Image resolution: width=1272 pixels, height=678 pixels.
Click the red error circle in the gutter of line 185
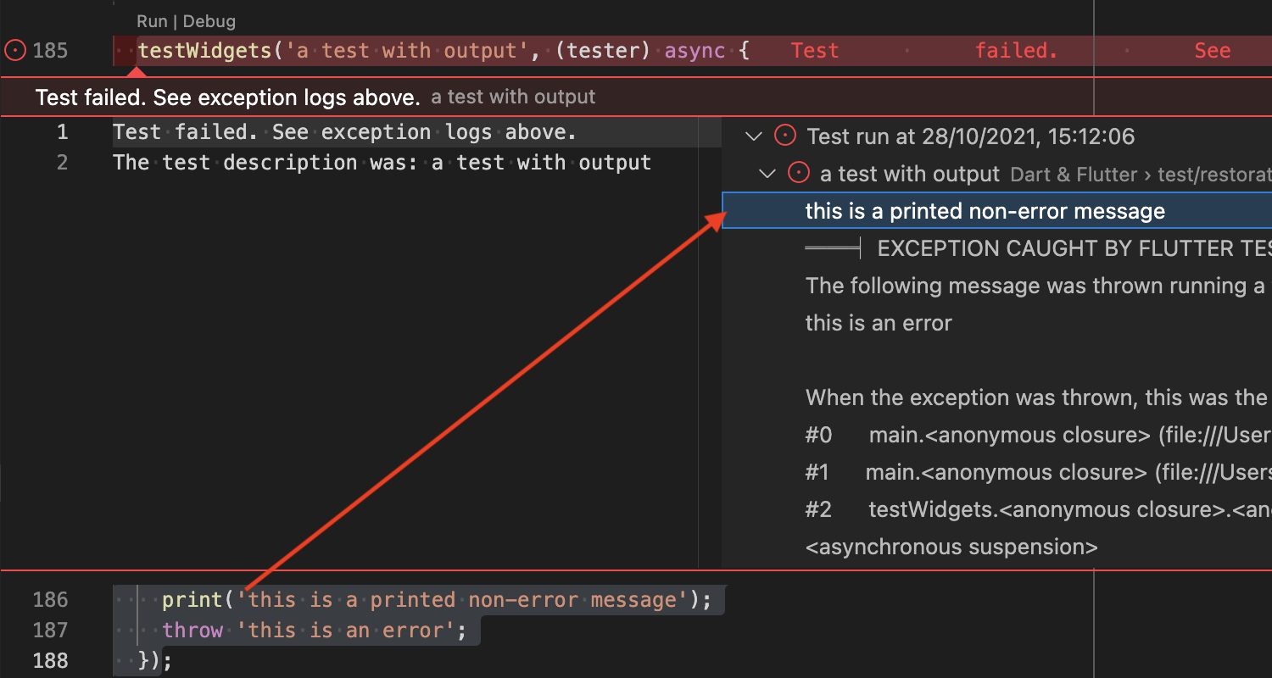point(14,50)
